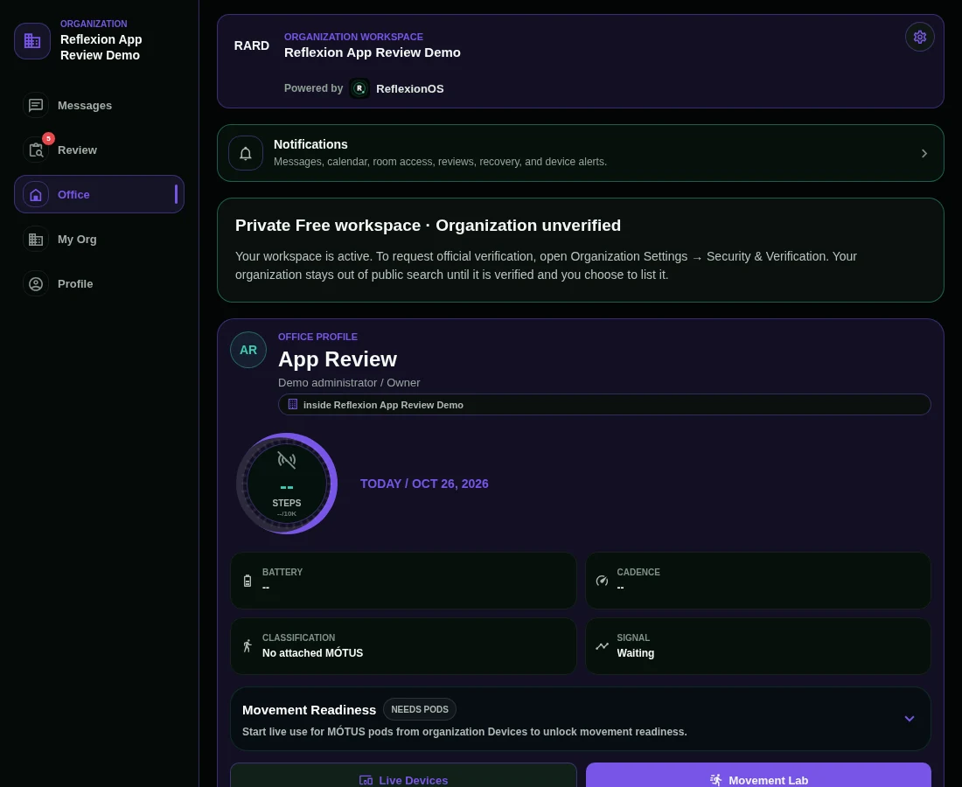Viewport: 962px width, 787px height.
Task: Expand the Movement Readiness chevron
Action: 910,718
